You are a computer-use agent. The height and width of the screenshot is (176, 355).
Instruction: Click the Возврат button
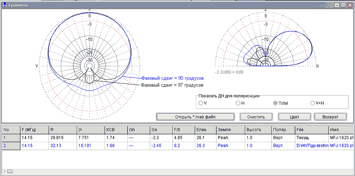tap(330, 117)
